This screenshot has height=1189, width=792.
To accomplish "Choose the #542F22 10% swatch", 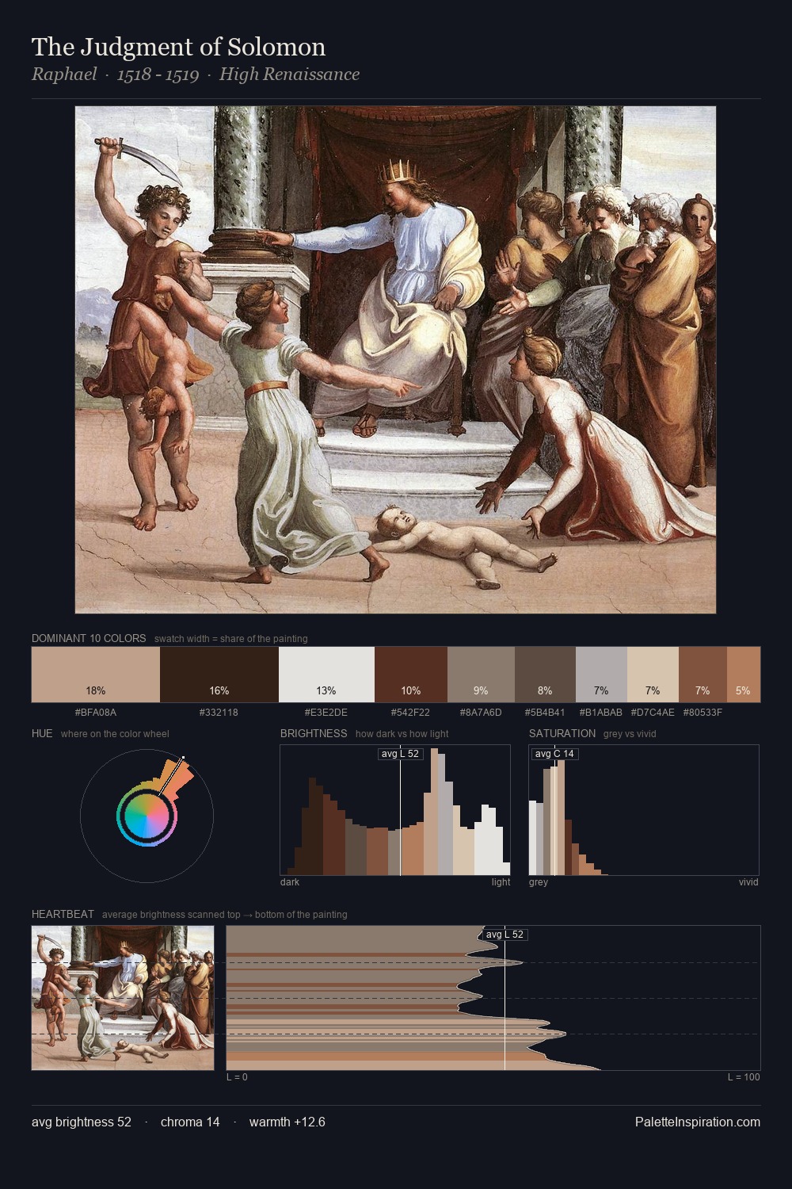I will [x=411, y=675].
